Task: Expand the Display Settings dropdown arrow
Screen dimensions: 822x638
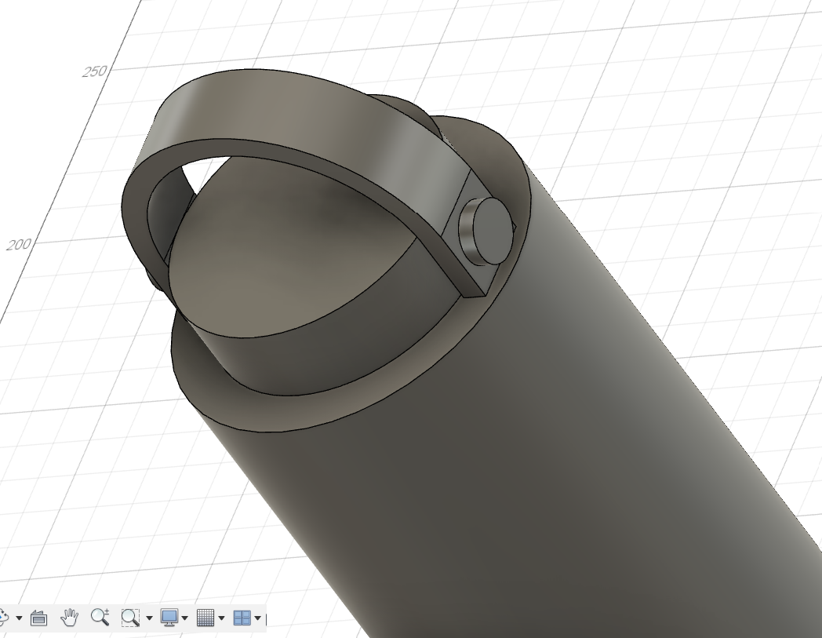Action: point(184,618)
